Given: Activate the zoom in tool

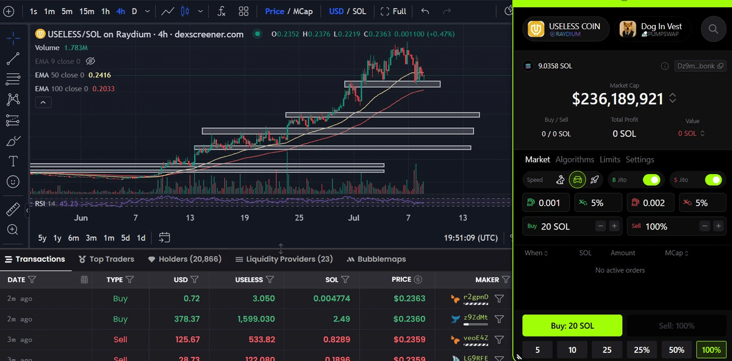Looking at the screenshot, I should point(13,230).
